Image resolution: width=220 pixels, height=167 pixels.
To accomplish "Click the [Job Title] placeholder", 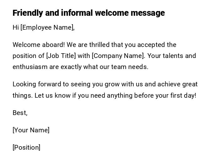I will click(61, 56).
